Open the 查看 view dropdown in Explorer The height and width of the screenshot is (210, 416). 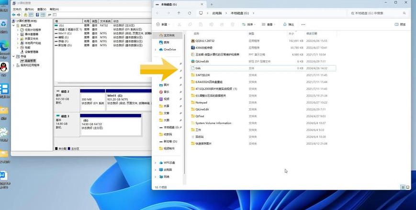269,24
